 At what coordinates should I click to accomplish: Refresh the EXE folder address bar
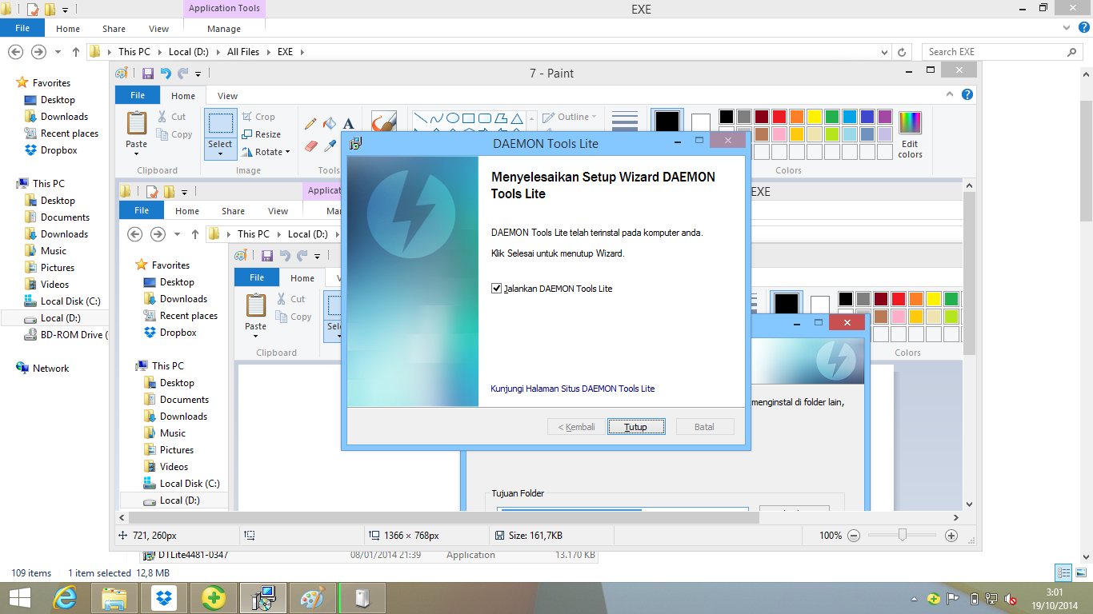(x=902, y=52)
